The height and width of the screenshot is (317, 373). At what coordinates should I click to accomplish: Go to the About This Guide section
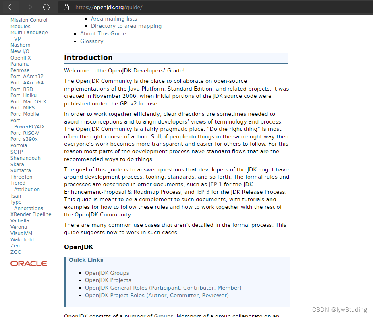(x=103, y=34)
